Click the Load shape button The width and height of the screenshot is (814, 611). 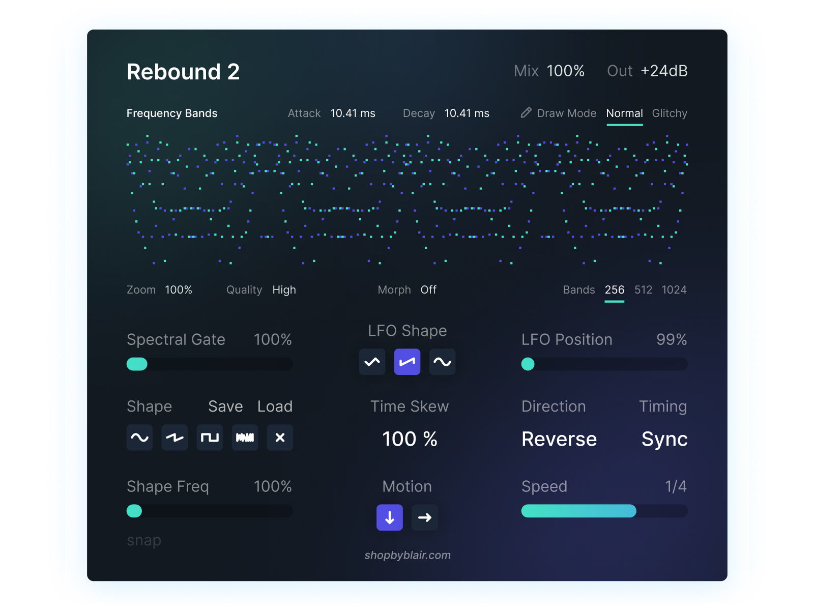point(275,406)
